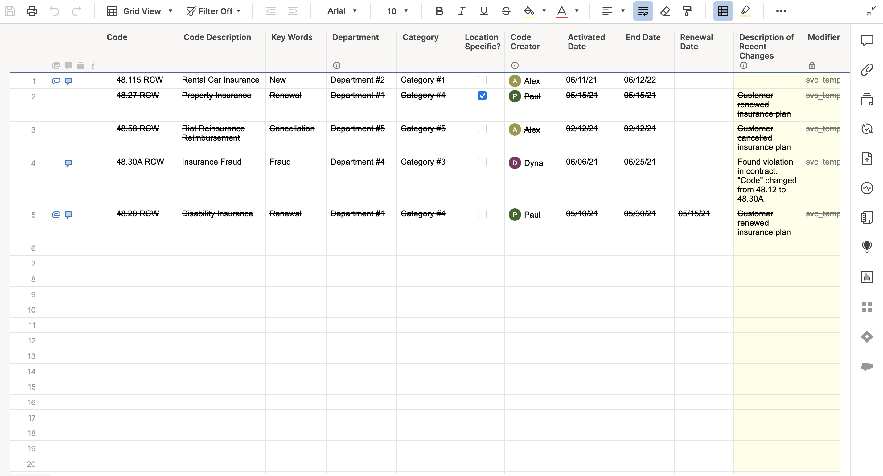Open the chart icon in right sidebar
This screenshot has height=476, width=883.
click(867, 277)
